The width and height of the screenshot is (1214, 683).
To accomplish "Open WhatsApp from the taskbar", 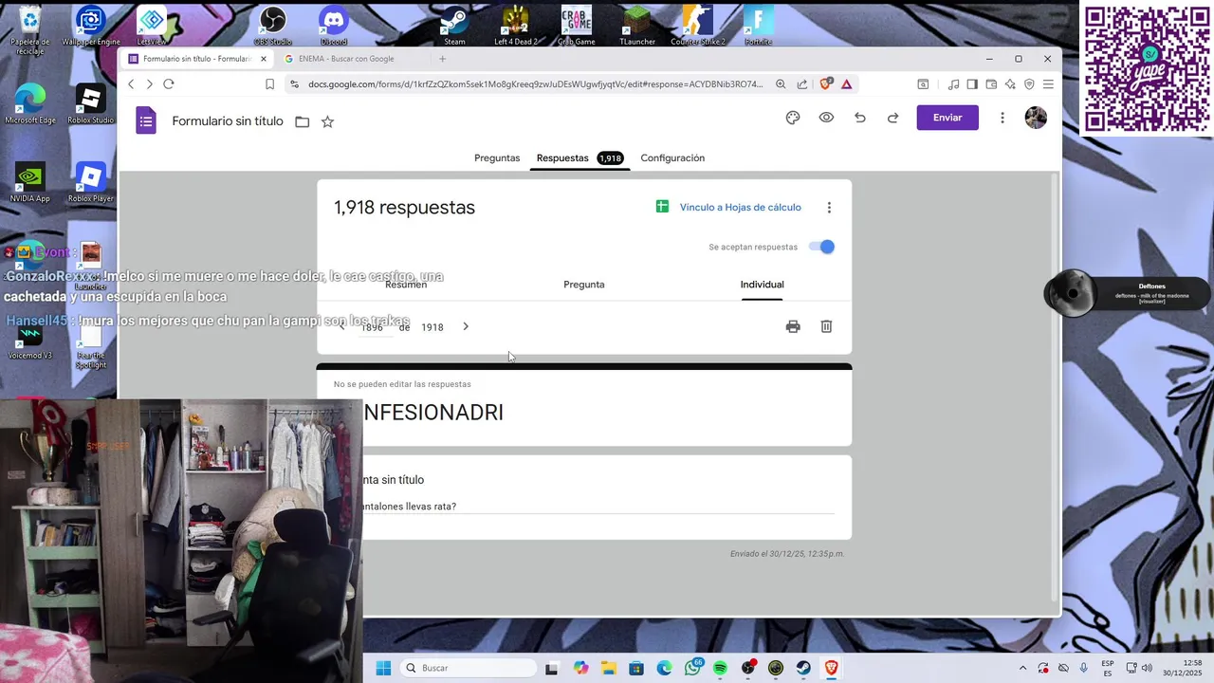I will coord(692,668).
